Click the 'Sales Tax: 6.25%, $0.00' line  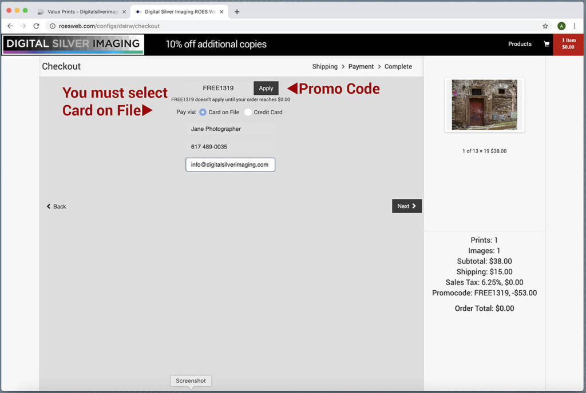(x=484, y=282)
